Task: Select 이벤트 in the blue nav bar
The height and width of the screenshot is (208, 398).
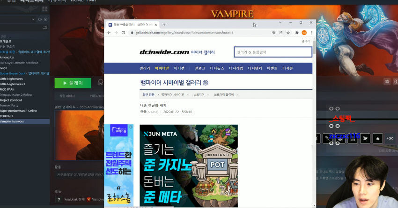Action: [x=272, y=68]
